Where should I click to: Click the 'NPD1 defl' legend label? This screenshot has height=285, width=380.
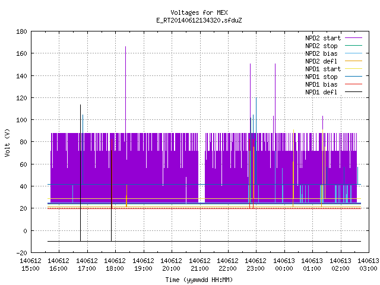click(x=321, y=93)
